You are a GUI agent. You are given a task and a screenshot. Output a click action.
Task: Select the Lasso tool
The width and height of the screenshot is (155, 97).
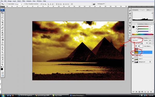click(2, 18)
